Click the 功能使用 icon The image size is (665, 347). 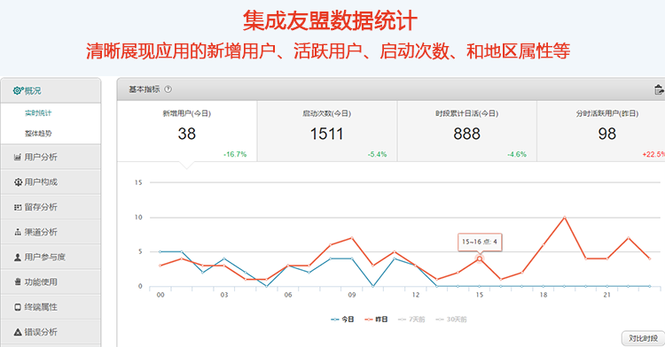tap(18, 281)
